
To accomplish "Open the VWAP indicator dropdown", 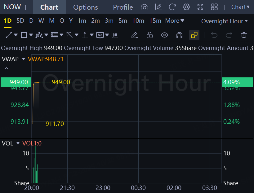I will [24, 59].
